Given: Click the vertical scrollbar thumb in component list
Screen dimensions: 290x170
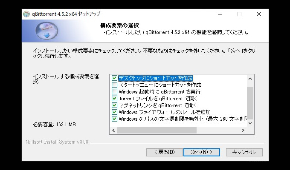Looking at the screenshot, I should (250, 103).
